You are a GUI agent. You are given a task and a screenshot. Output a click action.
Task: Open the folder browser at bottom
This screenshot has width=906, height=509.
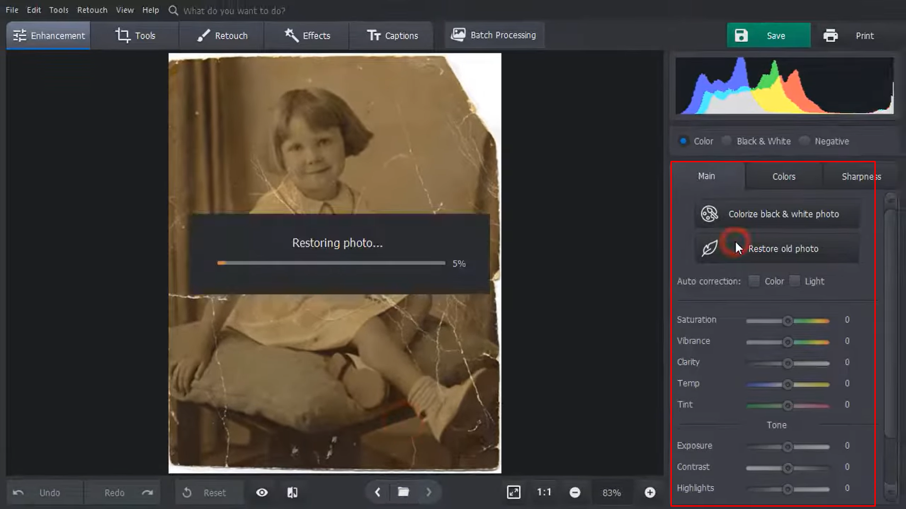tap(403, 492)
